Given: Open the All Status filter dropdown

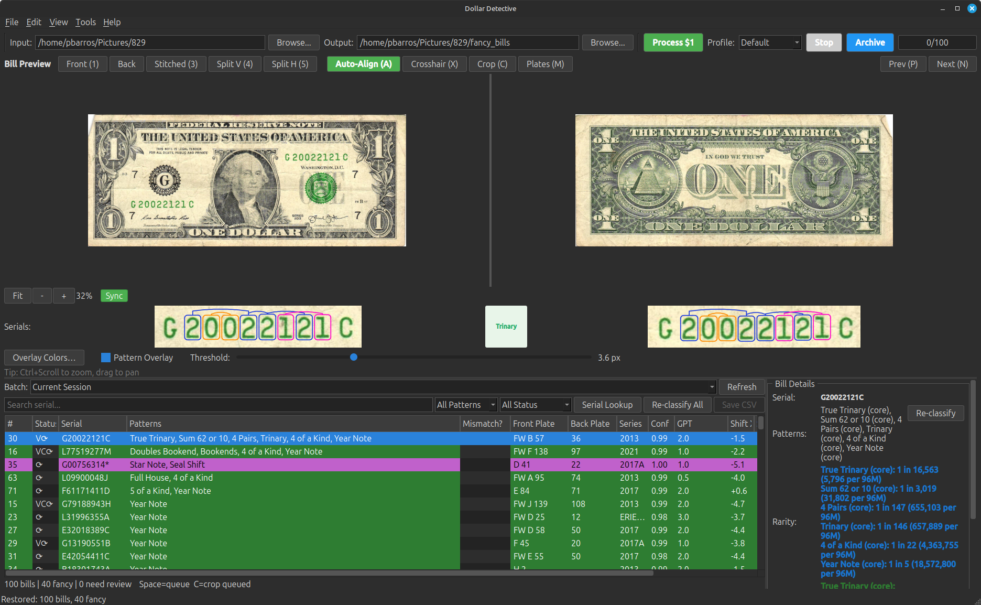Looking at the screenshot, I should (536, 405).
